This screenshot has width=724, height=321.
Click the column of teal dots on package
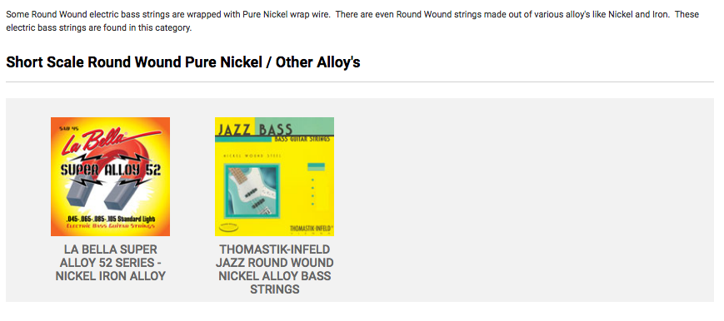[x=313, y=191]
